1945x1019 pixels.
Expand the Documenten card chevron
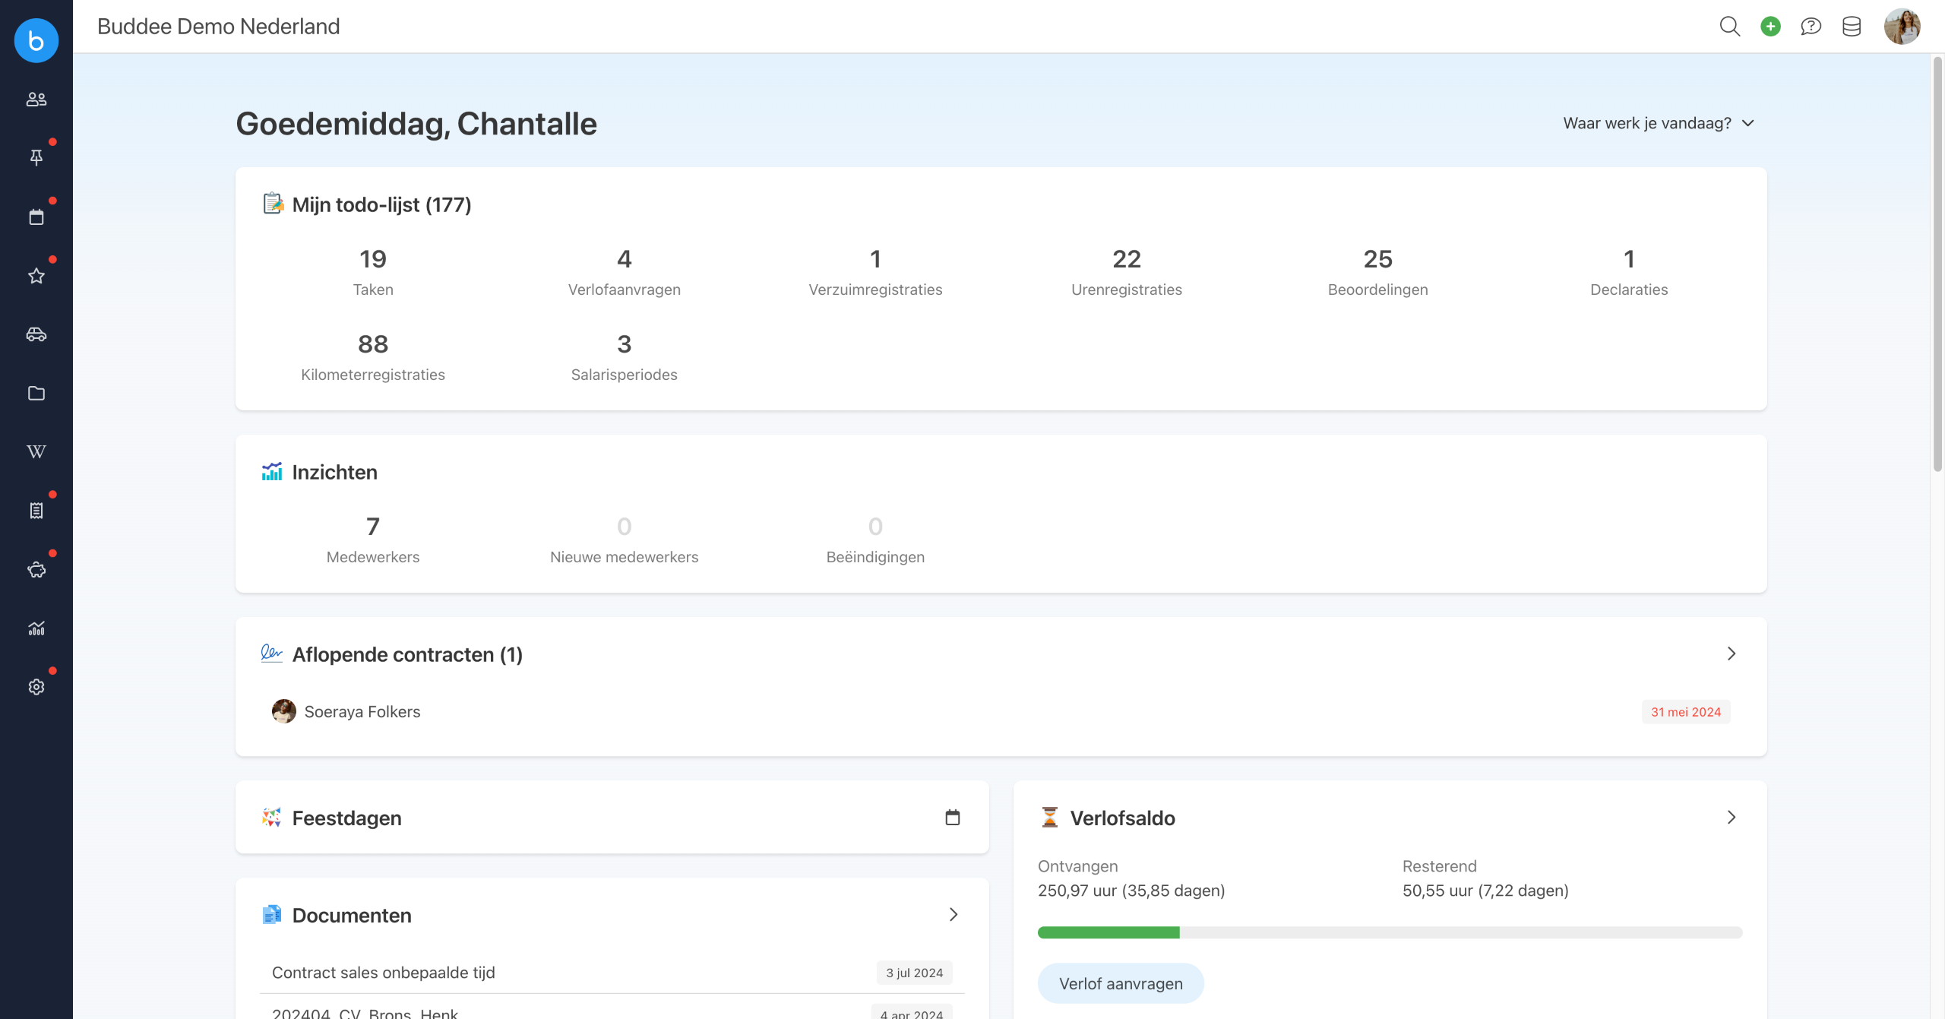pyautogui.click(x=954, y=915)
